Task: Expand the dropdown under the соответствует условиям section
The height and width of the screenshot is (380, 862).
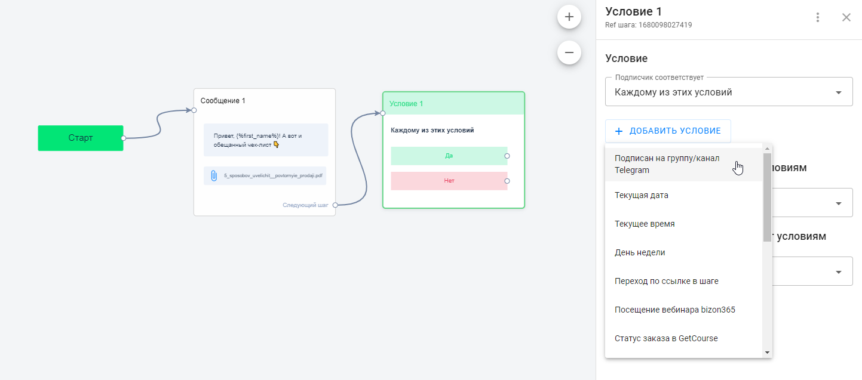Action: 839,203
